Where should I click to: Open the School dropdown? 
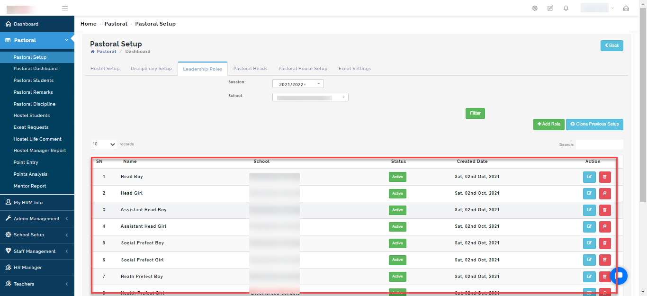pyautogui.click(x=310, y=97)
